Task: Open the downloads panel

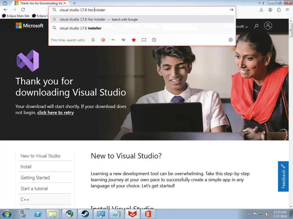Action: [x=261, y=10]
